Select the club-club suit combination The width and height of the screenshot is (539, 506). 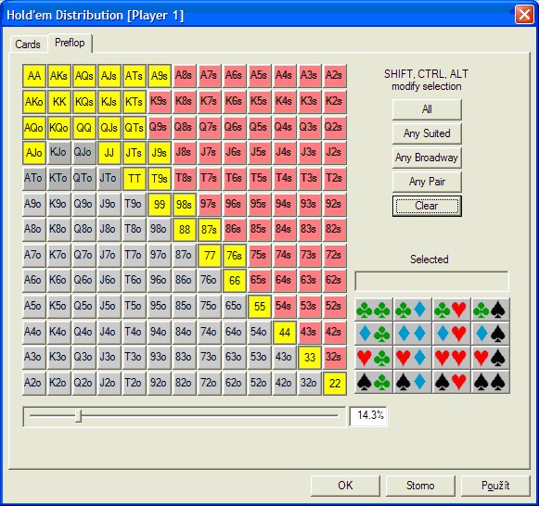373,310
